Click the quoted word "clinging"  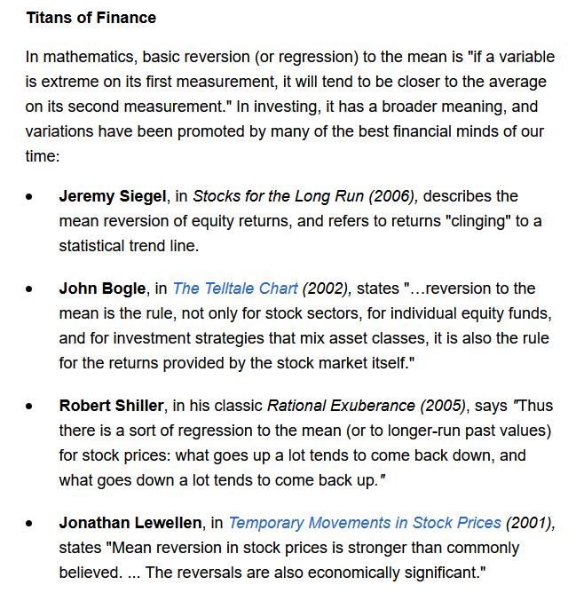point(478,222)
